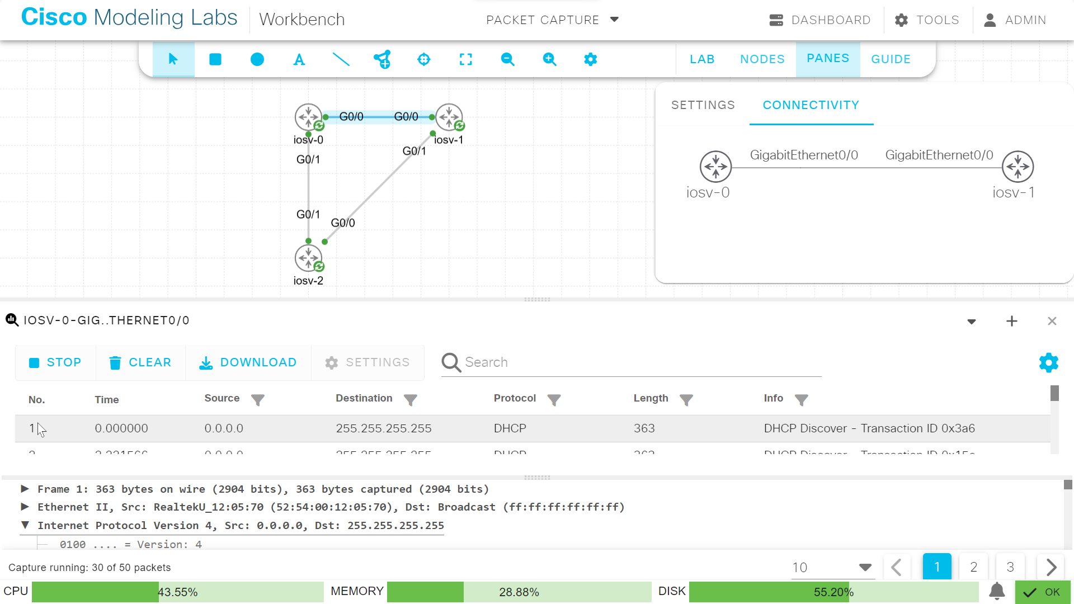Click the fit-to-screen icon
This screenshot has height=604, width=1074.
point(466,59)
